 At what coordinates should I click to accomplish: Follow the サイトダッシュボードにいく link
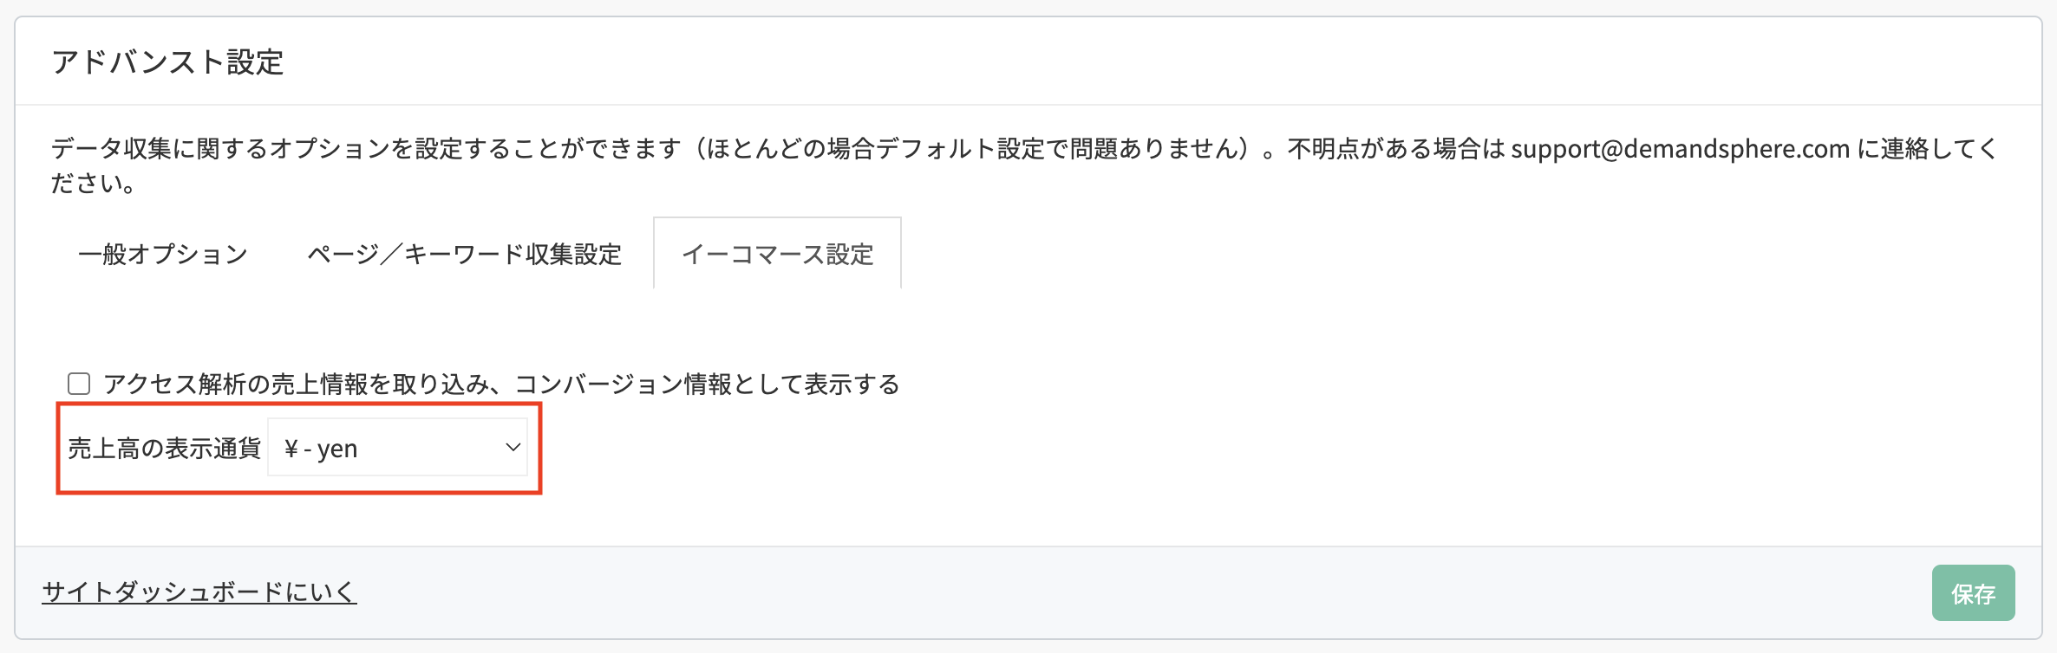click(x=199, y=592)
